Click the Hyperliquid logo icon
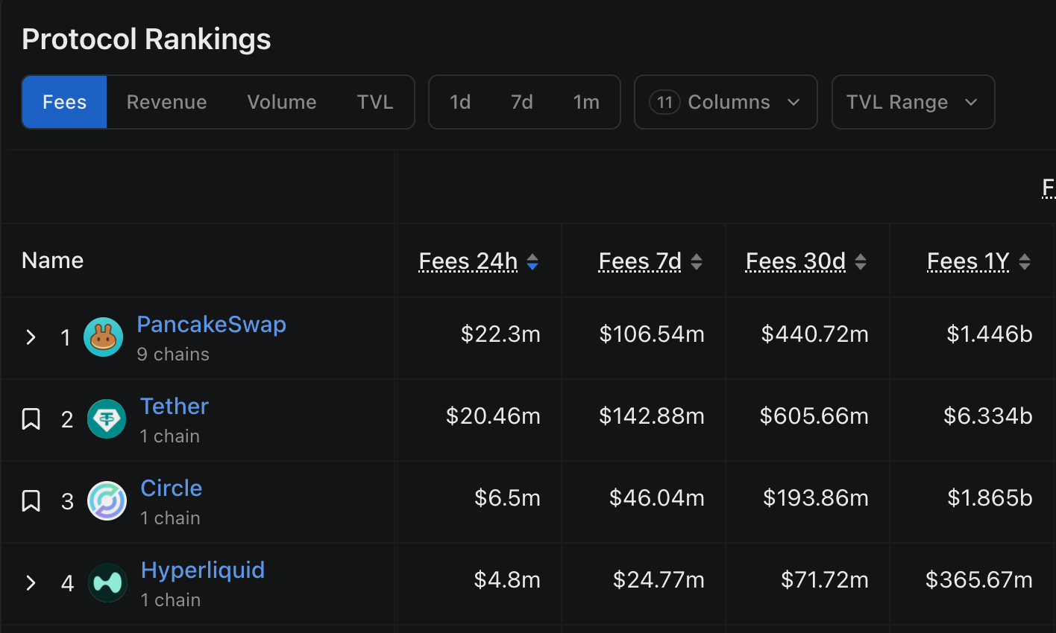Screen dimensions: 1056x633 tap(107, 582)
